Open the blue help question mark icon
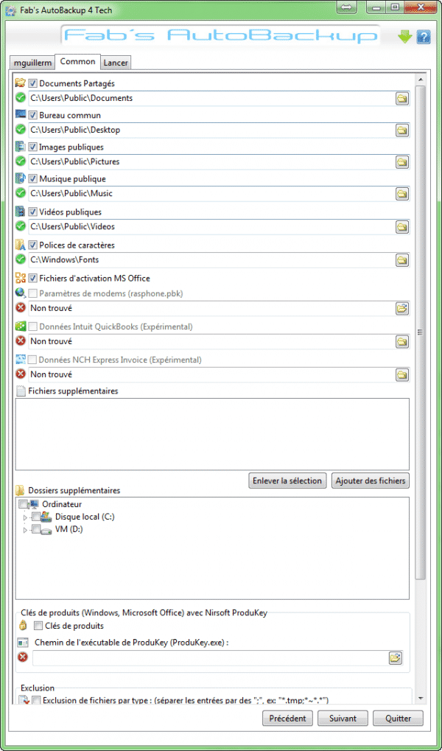442x751 pixels. tap(423, 37)
